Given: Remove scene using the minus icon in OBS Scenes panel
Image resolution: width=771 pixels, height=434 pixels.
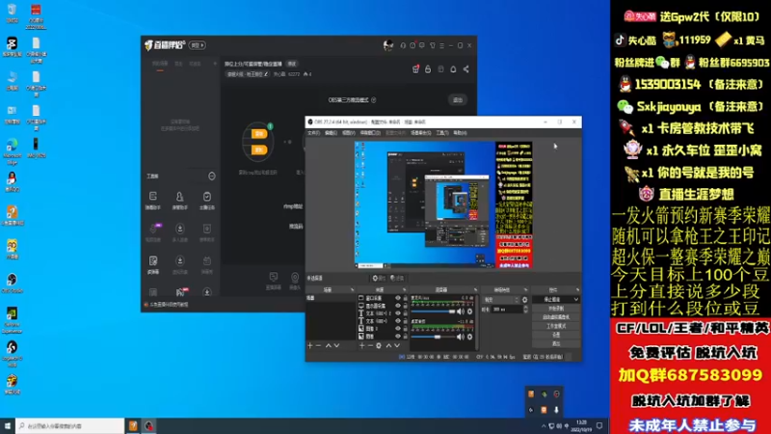Looking at the screenshot, I should pyautogui.click(x=318, y=346).
